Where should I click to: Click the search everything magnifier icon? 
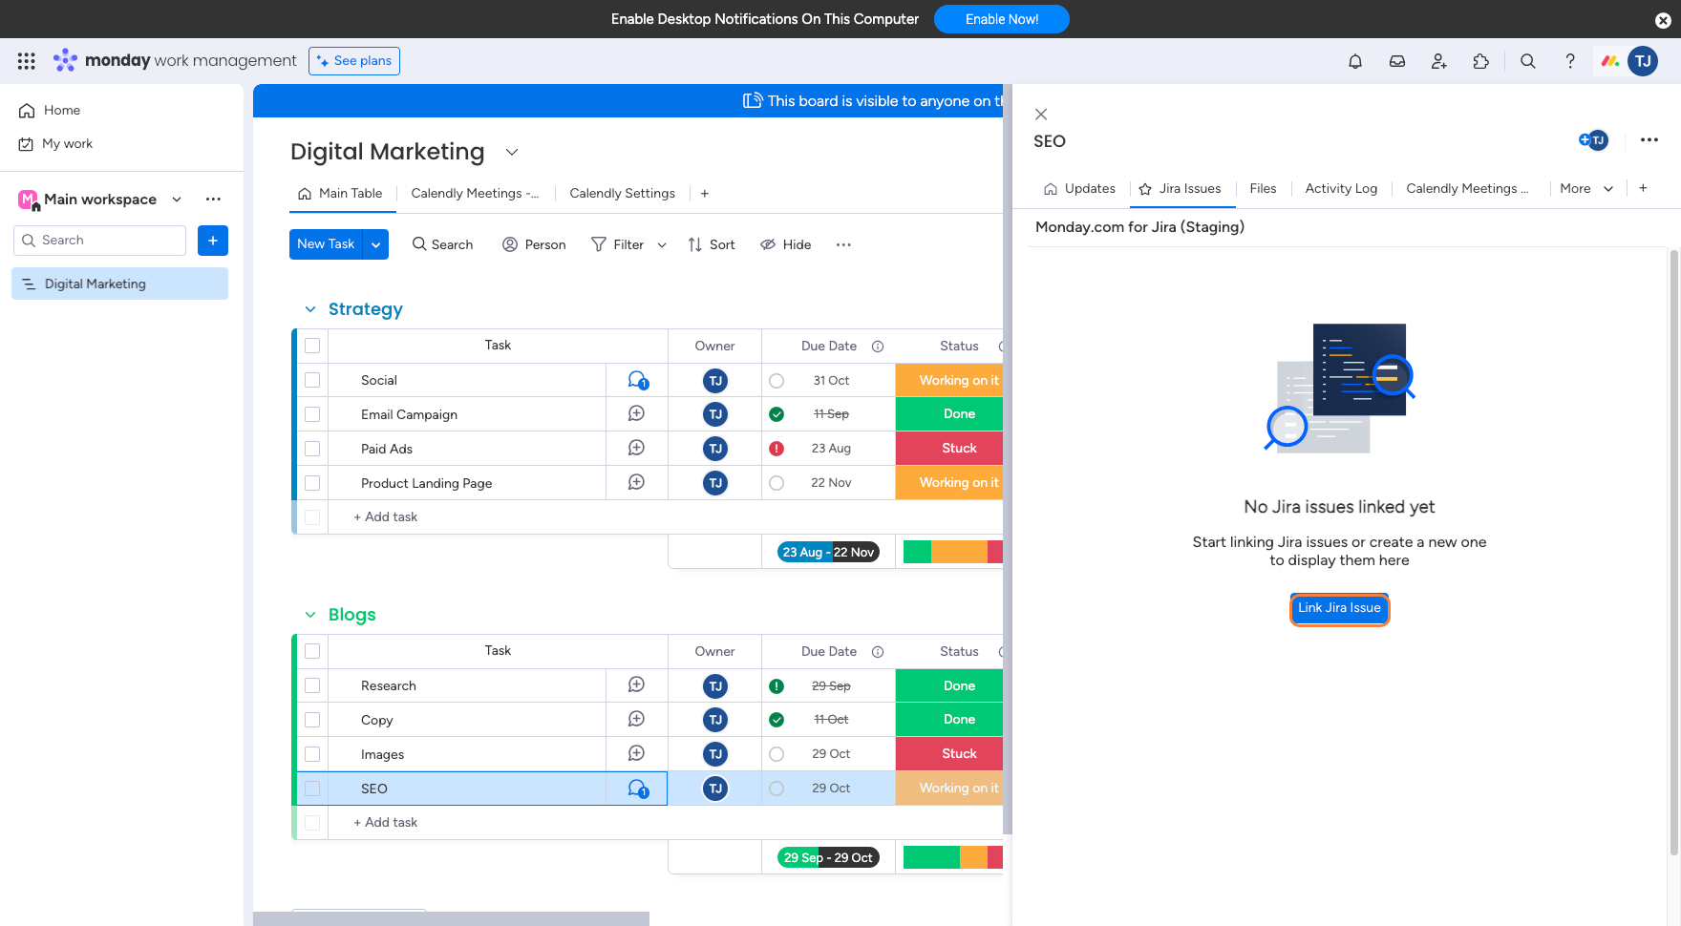point(1527,61)
